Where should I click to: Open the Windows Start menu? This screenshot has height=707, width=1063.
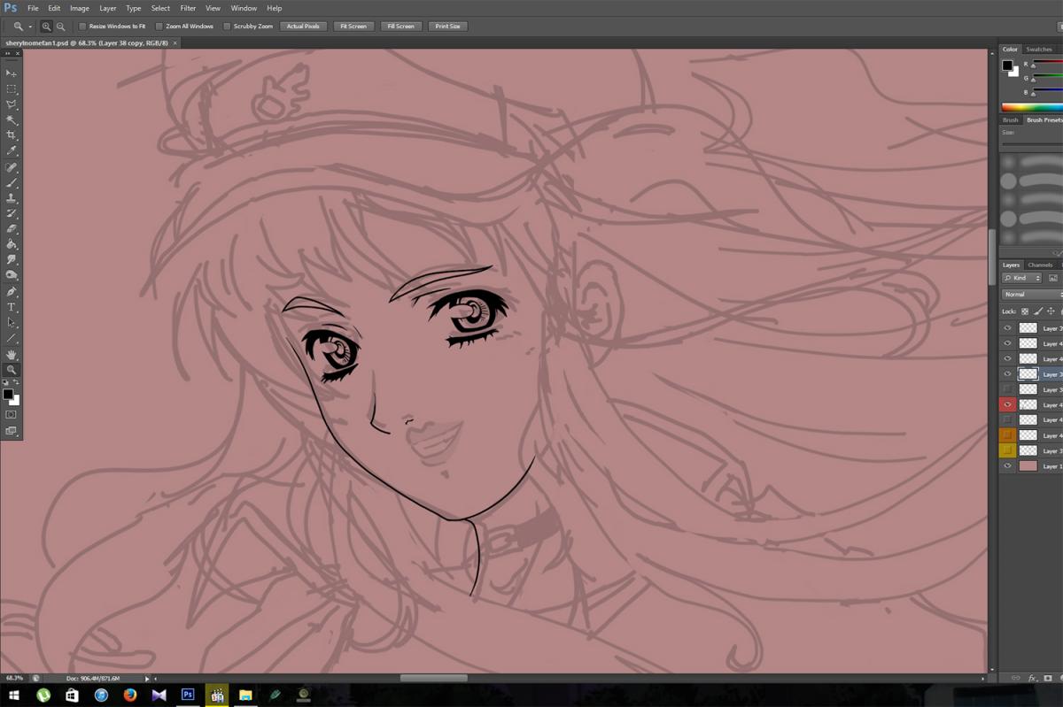[14, 695]
